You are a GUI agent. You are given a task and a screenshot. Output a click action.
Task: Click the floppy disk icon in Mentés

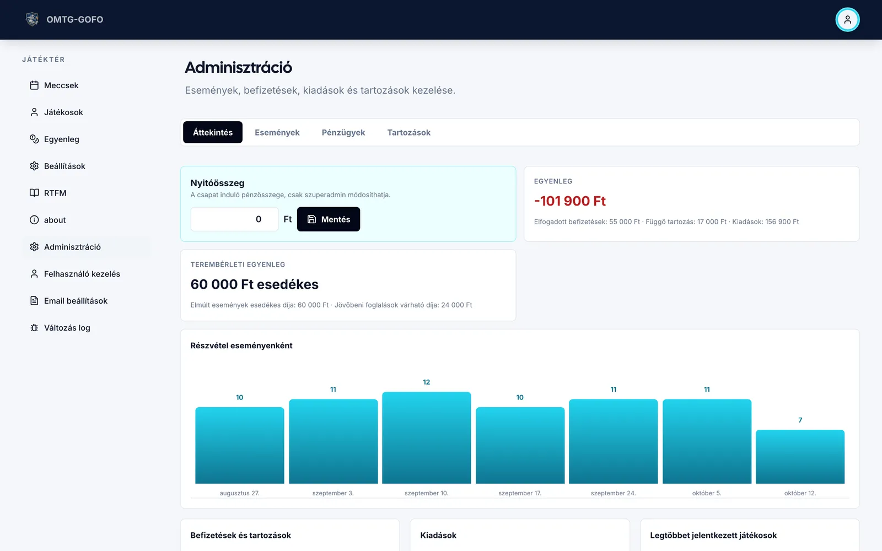point(311,219)
